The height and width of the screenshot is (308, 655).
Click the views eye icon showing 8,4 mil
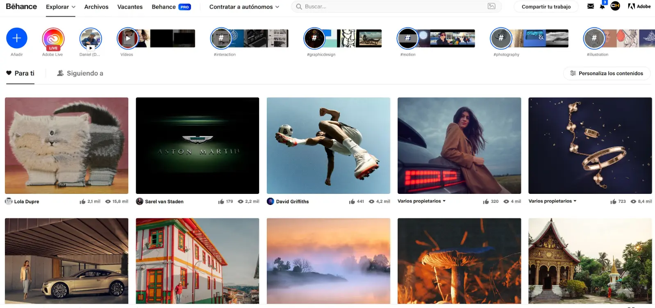click(634, 202)
